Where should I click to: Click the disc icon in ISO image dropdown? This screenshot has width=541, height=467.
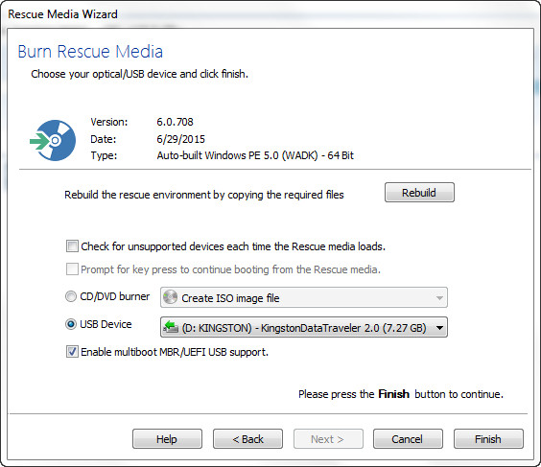click(170, 297)
